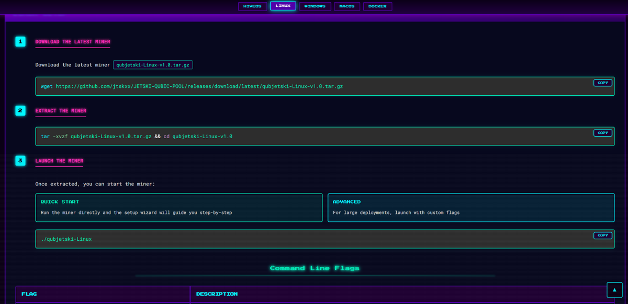This screenshot has height=304, width=628.
Task: Click the Command Line Flags heading
Action: (x=315, y=268)
